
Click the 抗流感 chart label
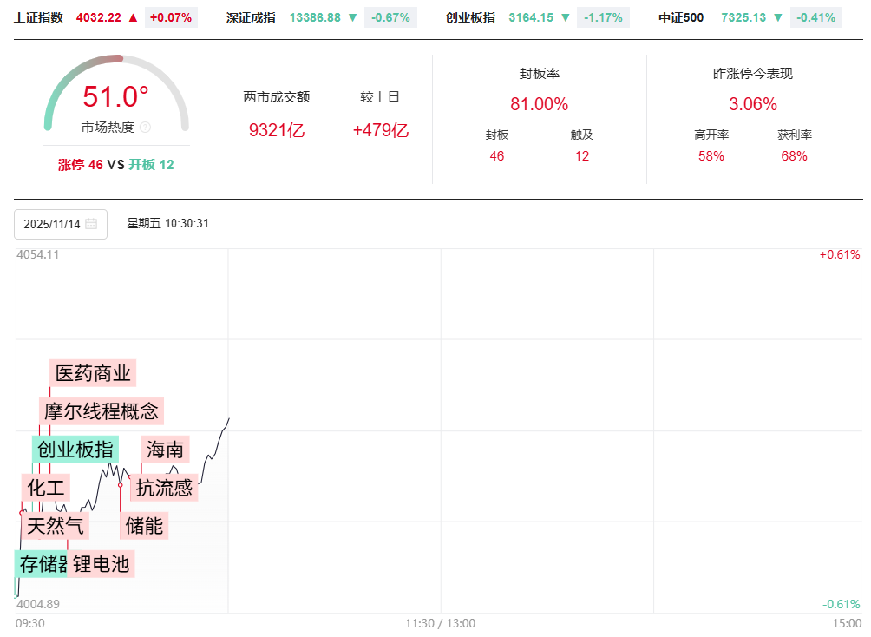pos(164,488)
